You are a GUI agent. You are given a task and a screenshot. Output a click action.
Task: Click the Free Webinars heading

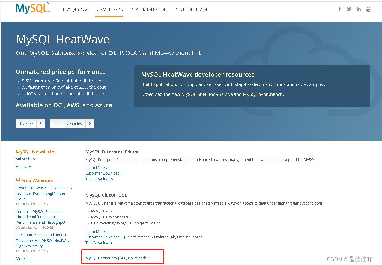37,181
